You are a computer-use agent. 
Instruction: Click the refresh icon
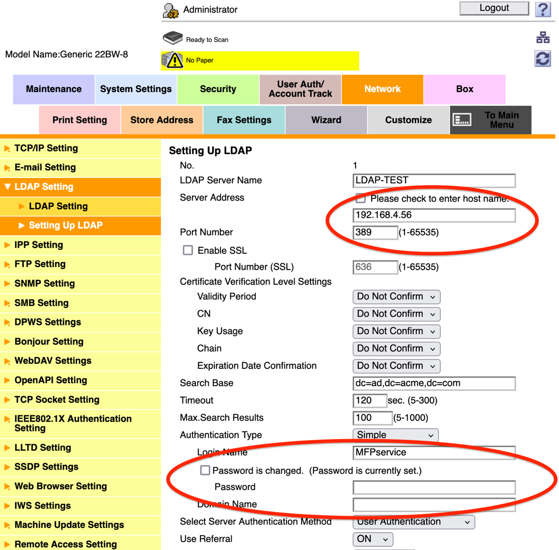(543, 58)
